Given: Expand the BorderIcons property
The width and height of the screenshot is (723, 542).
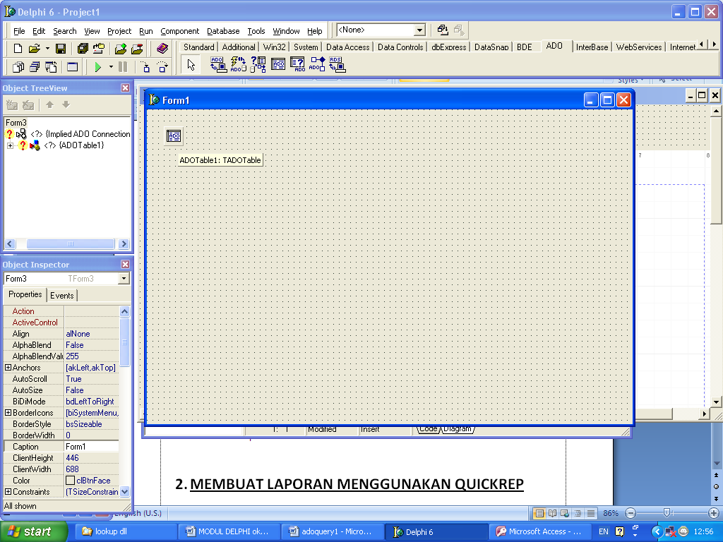Looking at the screenshot, I should (x=8, y=412).
